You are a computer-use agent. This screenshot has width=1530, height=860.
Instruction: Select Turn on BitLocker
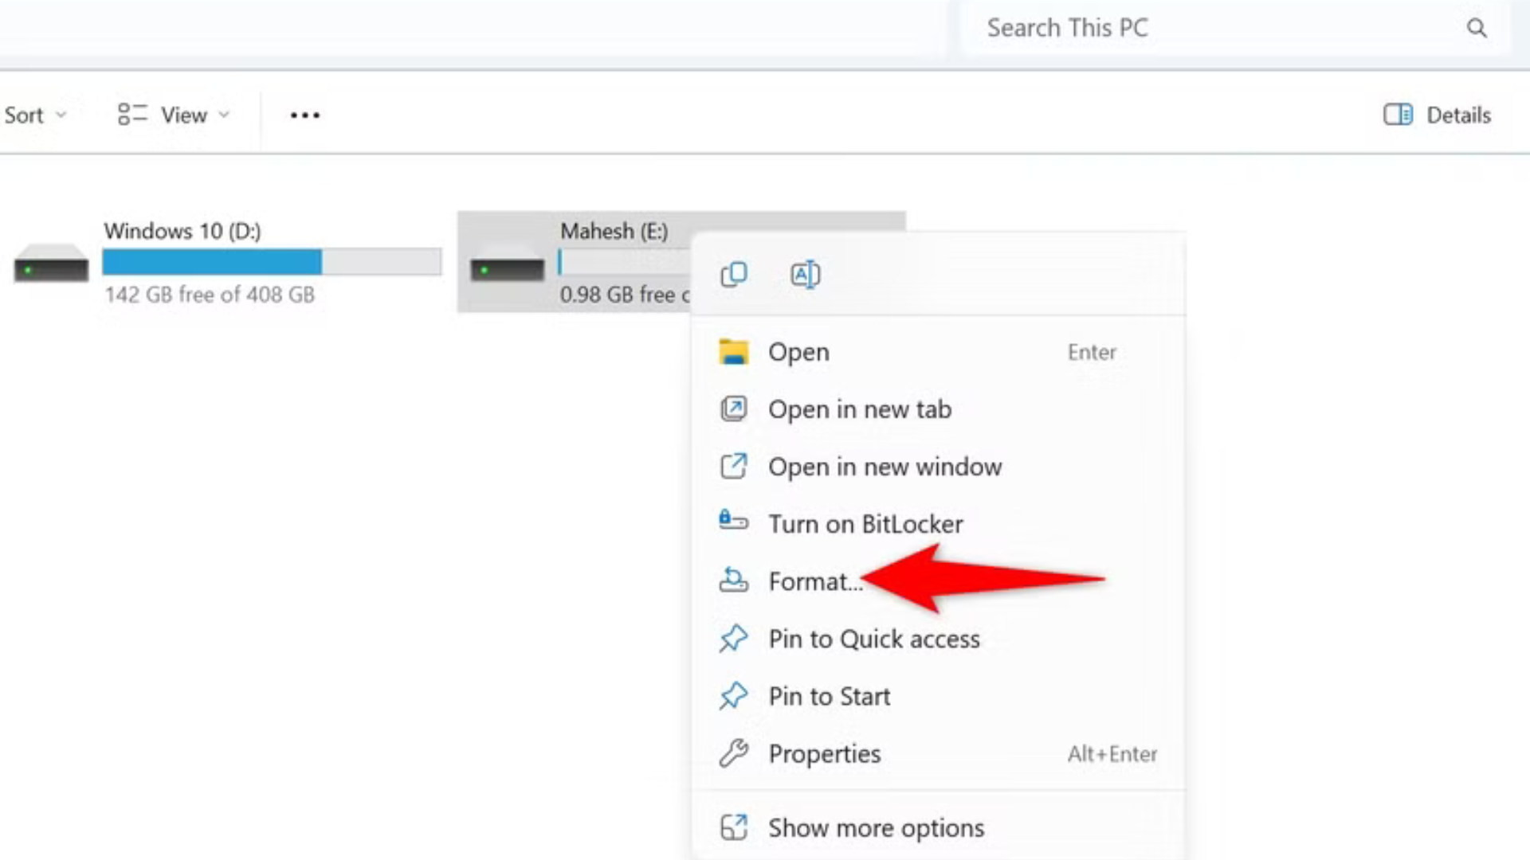[x=938, y=524]
